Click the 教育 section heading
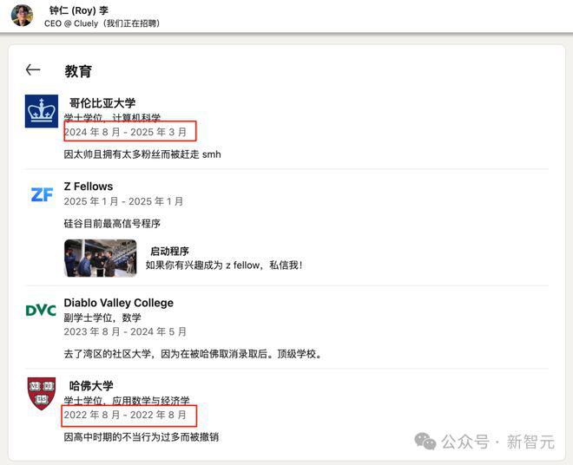The image size is (573, 465). [x=78, y=71]
